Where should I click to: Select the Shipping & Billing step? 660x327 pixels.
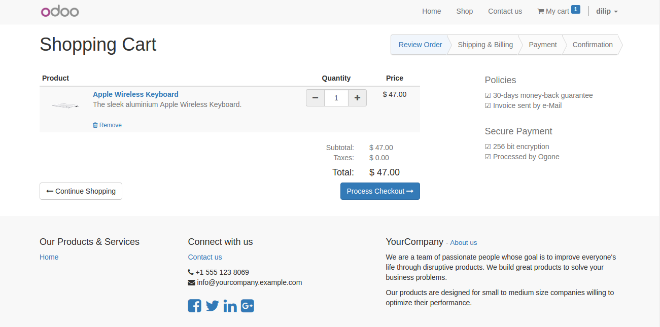[485, 45]
